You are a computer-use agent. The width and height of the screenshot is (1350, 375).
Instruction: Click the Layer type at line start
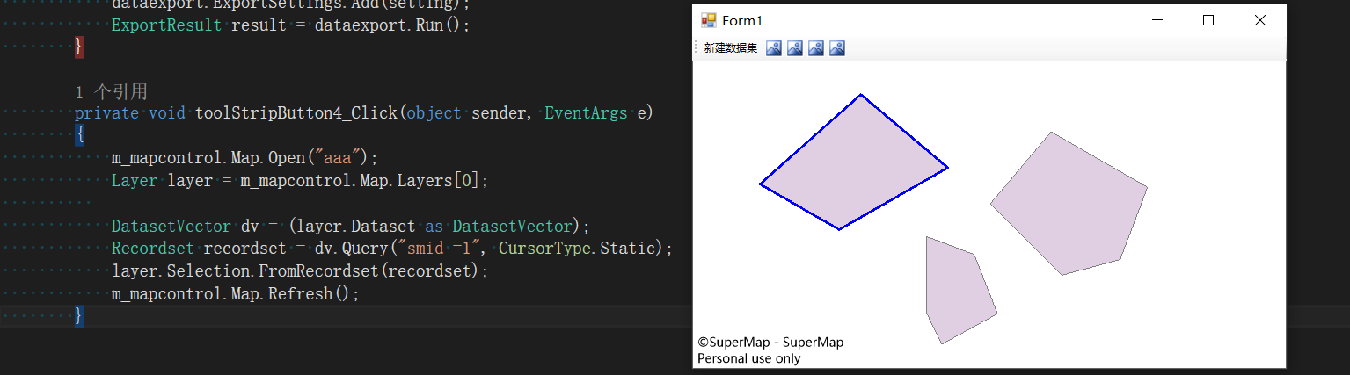coord(135,181)
